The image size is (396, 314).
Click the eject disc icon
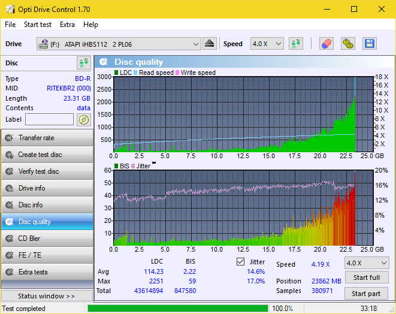click(209, 44)
